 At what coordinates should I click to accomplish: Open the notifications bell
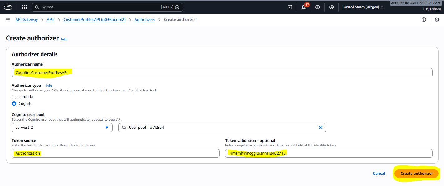point(303,7)
